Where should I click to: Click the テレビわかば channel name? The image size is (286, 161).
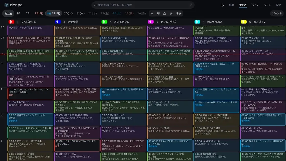168,22
